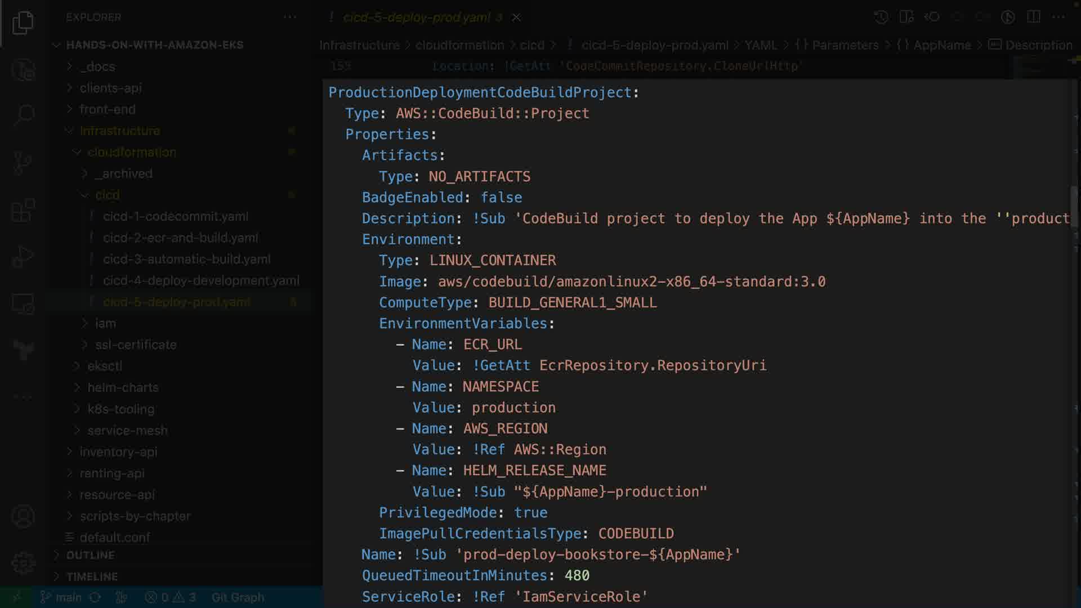1081x608 pixels.
Task: Click AppName in the breadcrumb
Action: tap(941, 45)
